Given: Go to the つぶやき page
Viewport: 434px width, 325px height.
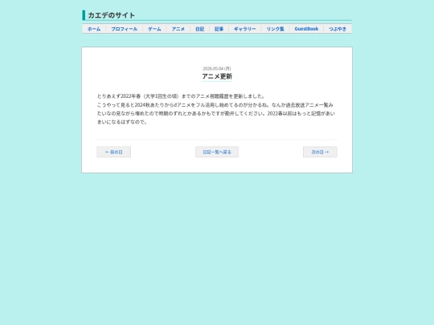Looking at the screenshot, I should (338, 29).
